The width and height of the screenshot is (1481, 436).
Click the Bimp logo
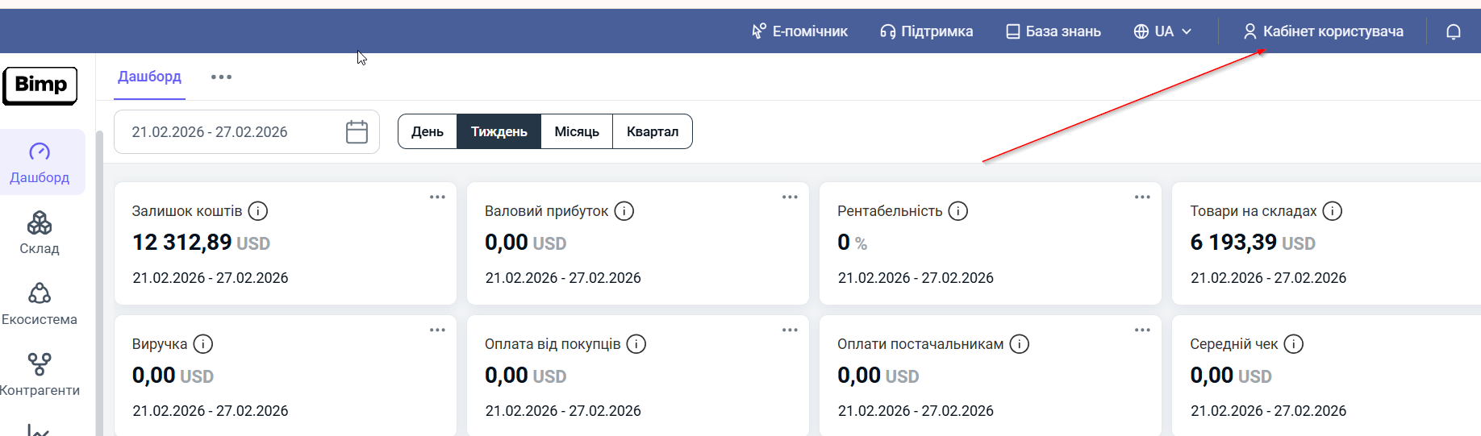tap(40, 85)
